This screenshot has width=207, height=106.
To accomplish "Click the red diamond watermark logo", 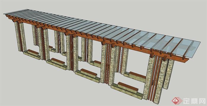I will pyautogui.click(x=177, y=101).
